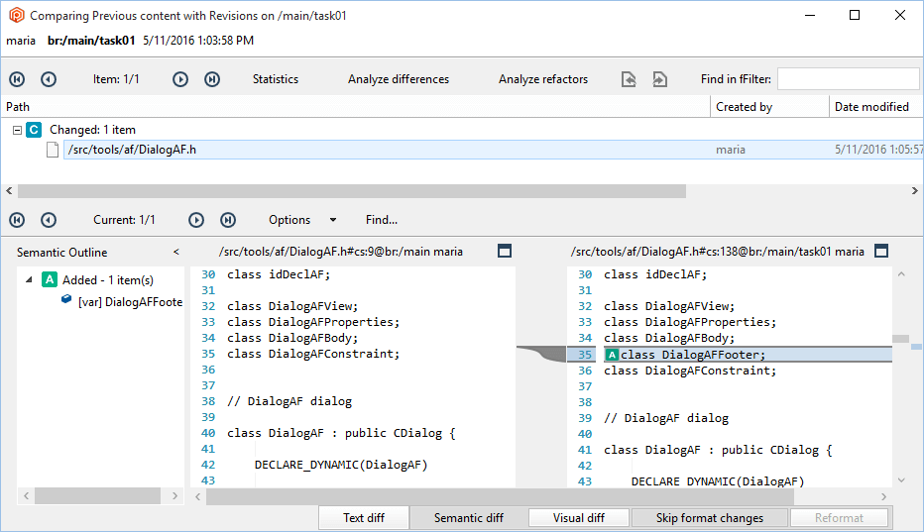Go to next item beside 'Item: 1/1'

click(180, 79)
